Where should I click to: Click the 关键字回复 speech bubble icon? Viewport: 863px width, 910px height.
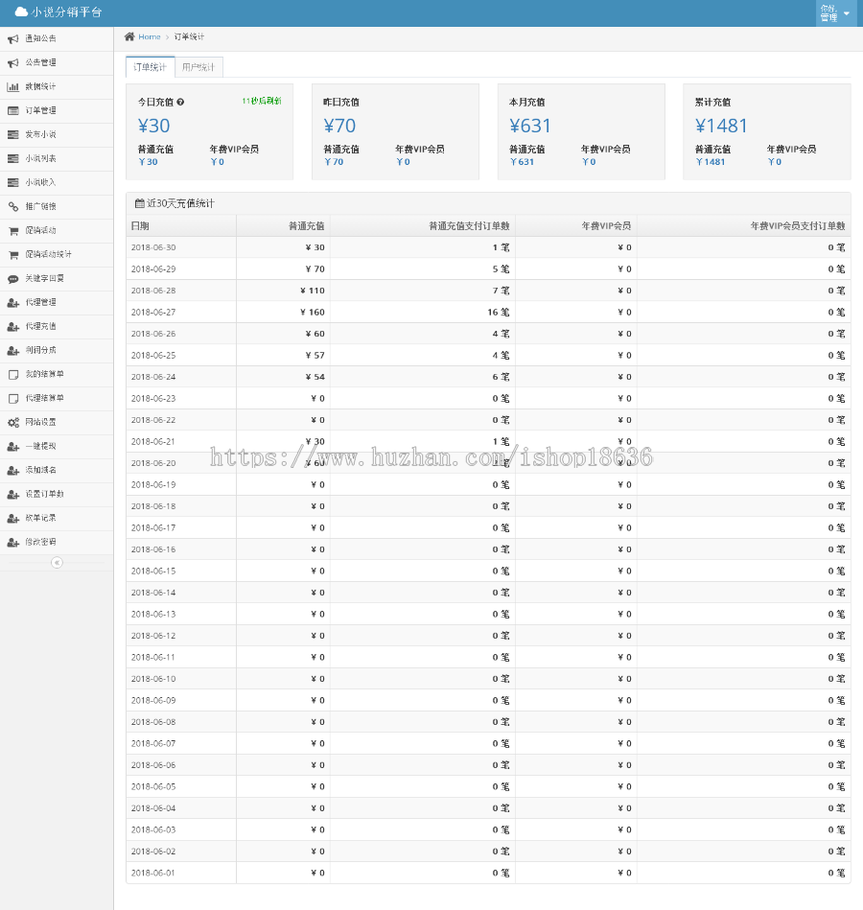coord(13,278)
